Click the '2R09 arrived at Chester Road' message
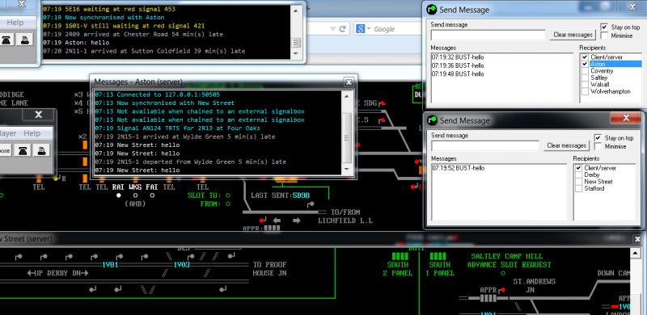Viewport: 647px width, 315px height. 133,34
